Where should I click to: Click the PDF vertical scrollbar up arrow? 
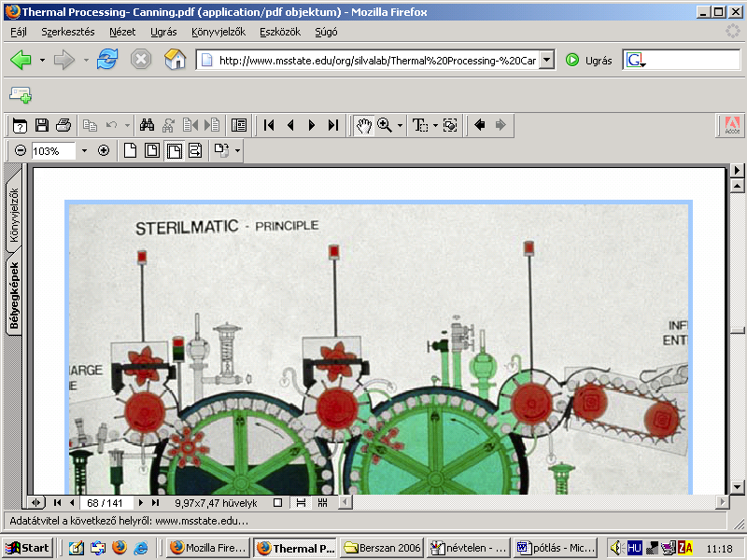(x=737, y=186)
